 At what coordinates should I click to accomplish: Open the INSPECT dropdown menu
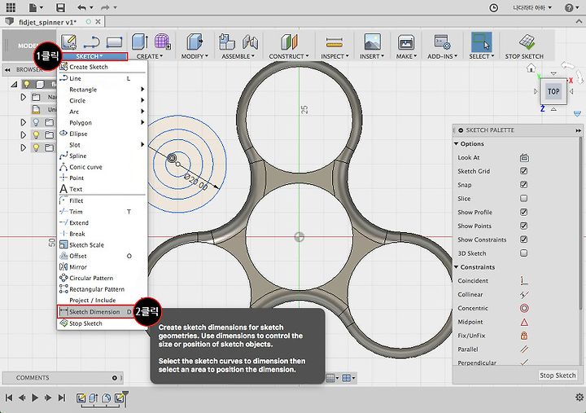point(335,56)
